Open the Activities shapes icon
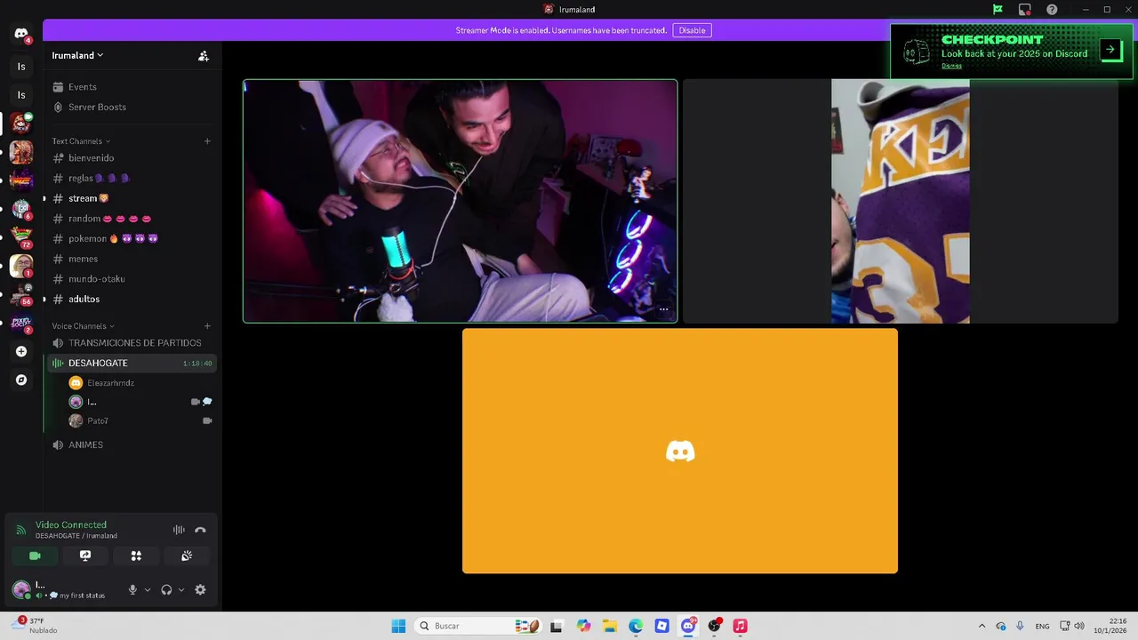The height and width of the screenshot is (640, 1138). [x=136, y=556]
